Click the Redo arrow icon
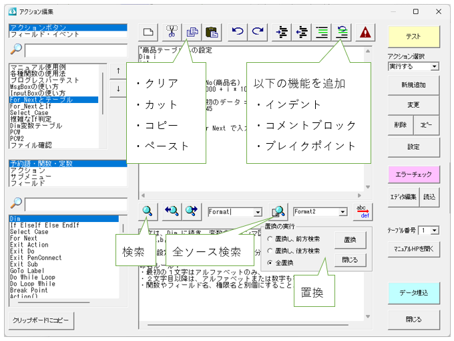Screen dimensions: 454x341 256,31
